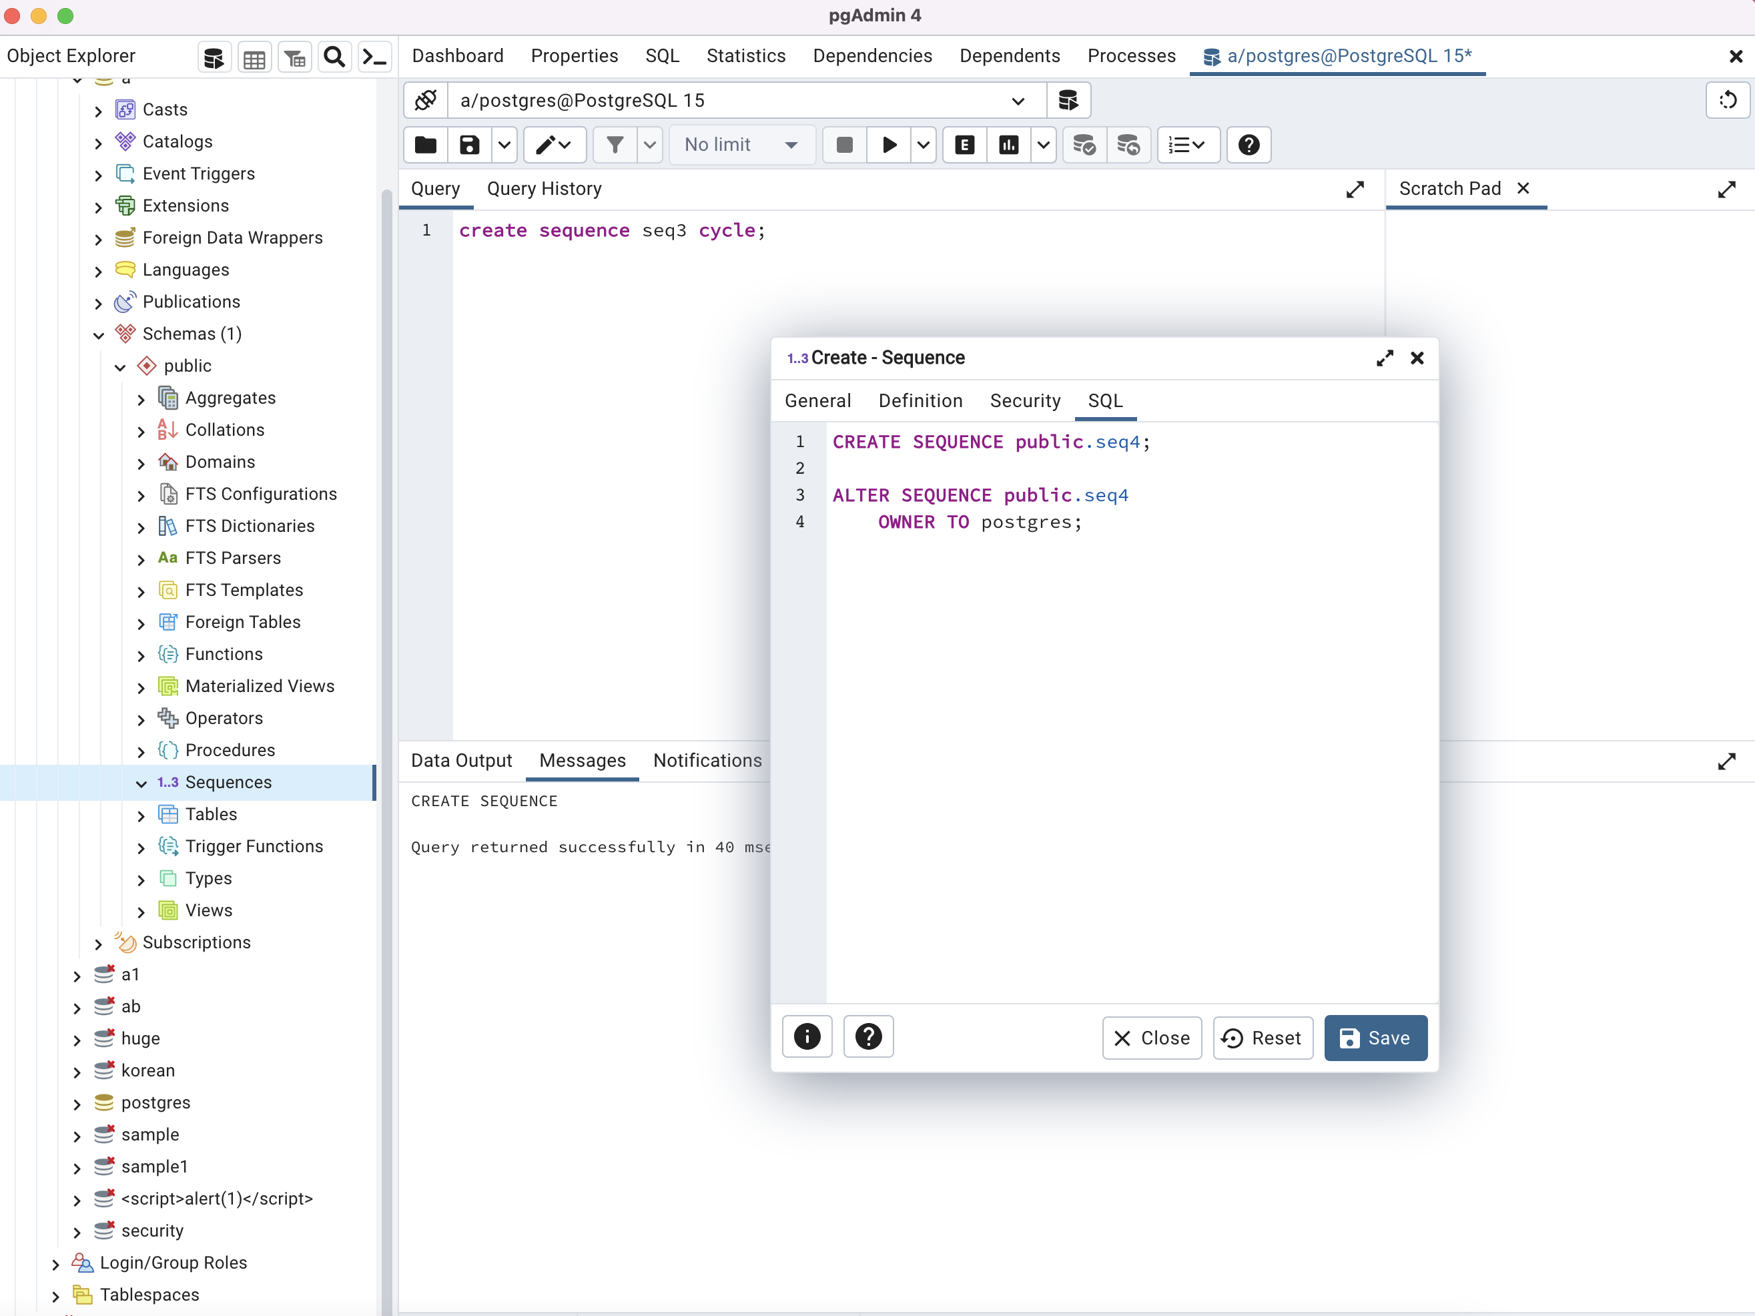The image size is (1755, 1316).
Task: Click the Rollback transaction icon
Action: click(1128, 145)
